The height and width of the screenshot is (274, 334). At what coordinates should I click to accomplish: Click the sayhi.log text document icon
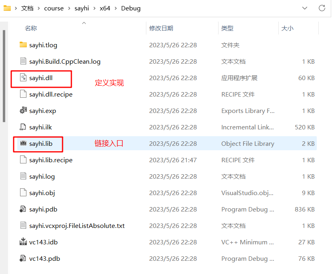coord(23,176)
